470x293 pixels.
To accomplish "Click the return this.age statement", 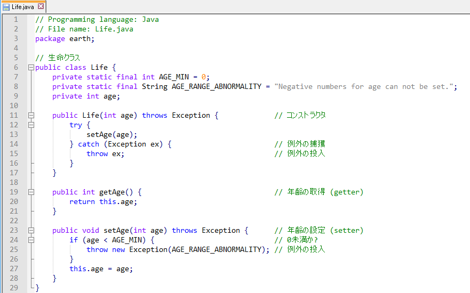I will point(103,202).
